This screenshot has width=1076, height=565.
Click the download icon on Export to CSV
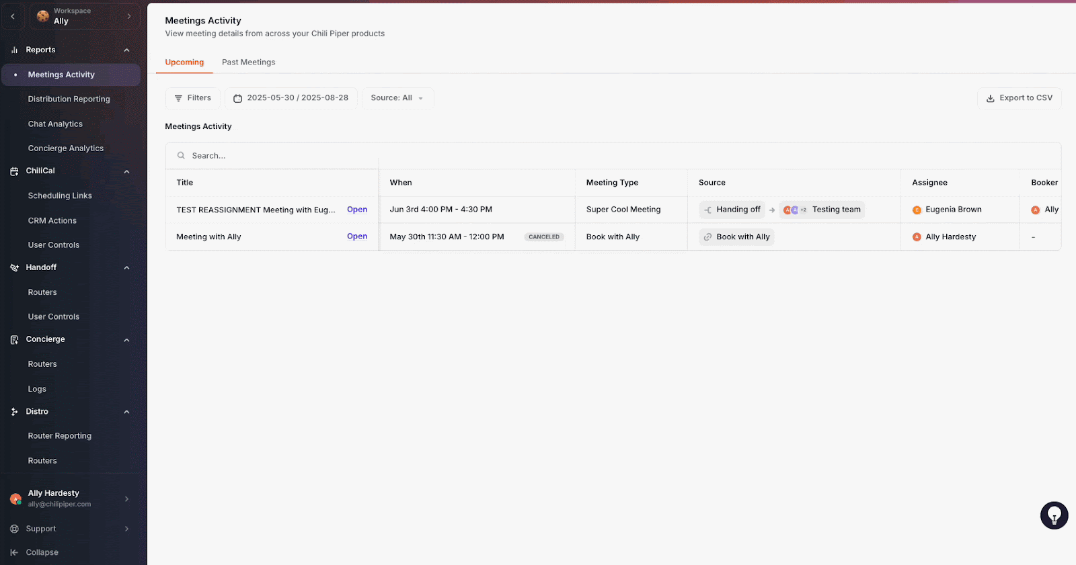pos(990,98)
